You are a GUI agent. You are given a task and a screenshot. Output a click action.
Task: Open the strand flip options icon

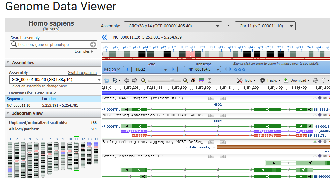116,80
